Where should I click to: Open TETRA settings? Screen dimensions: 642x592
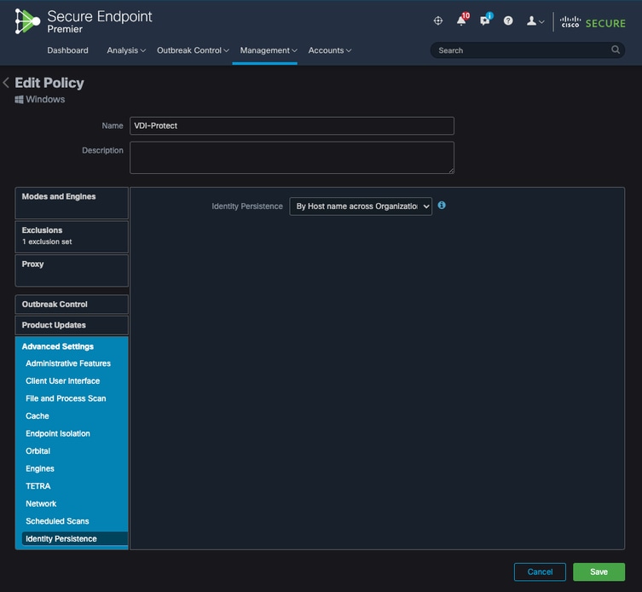[38, 486]
